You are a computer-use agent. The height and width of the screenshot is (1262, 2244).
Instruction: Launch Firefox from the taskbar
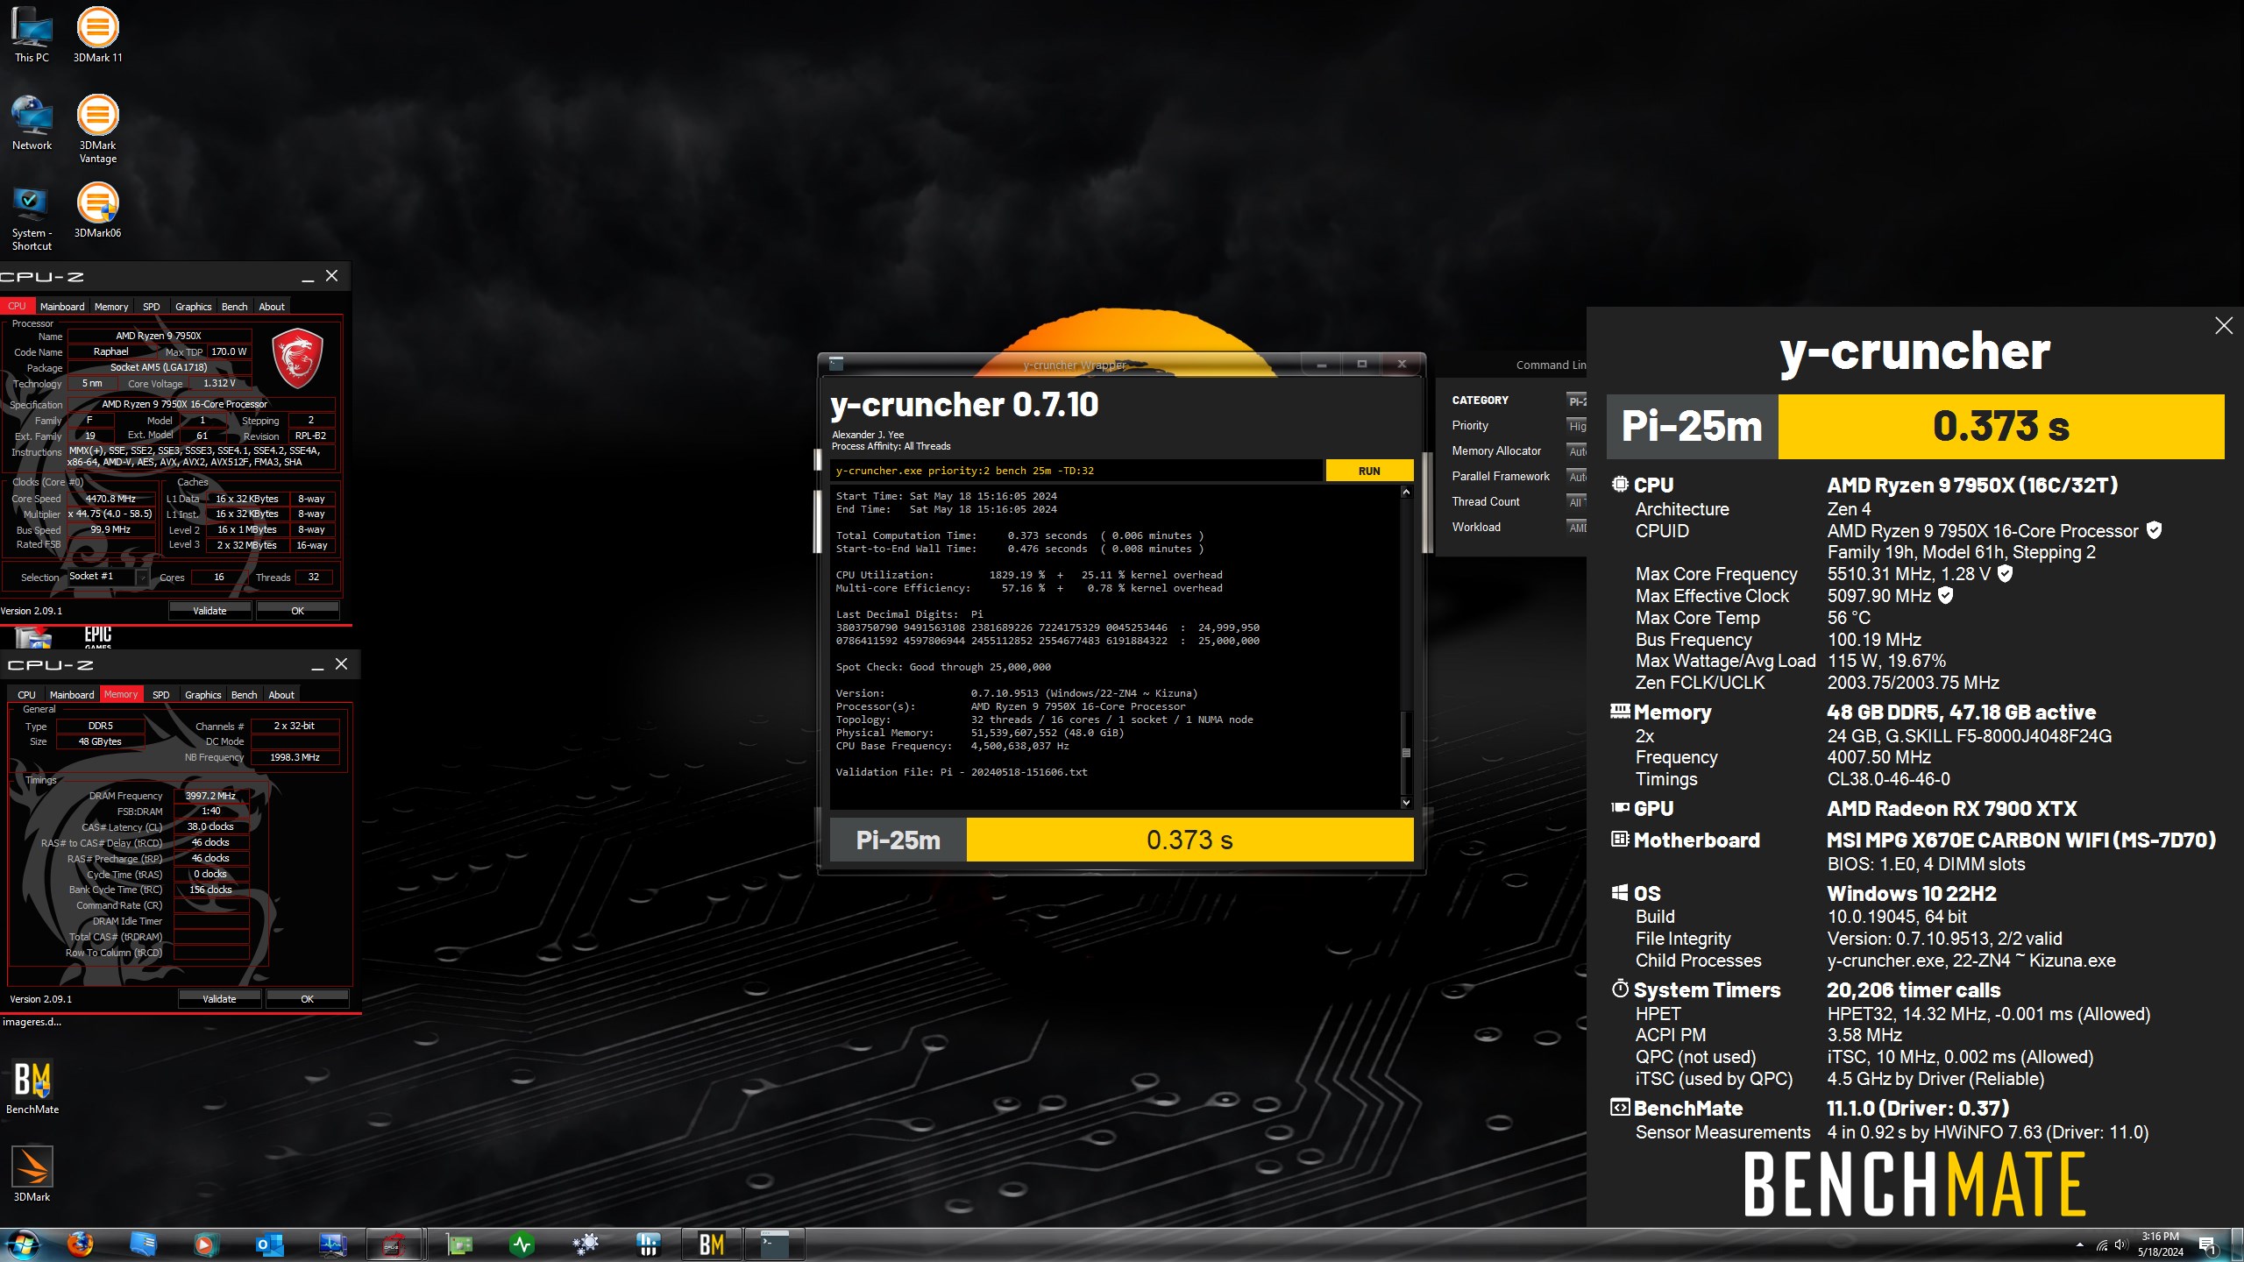[80, 1244]
